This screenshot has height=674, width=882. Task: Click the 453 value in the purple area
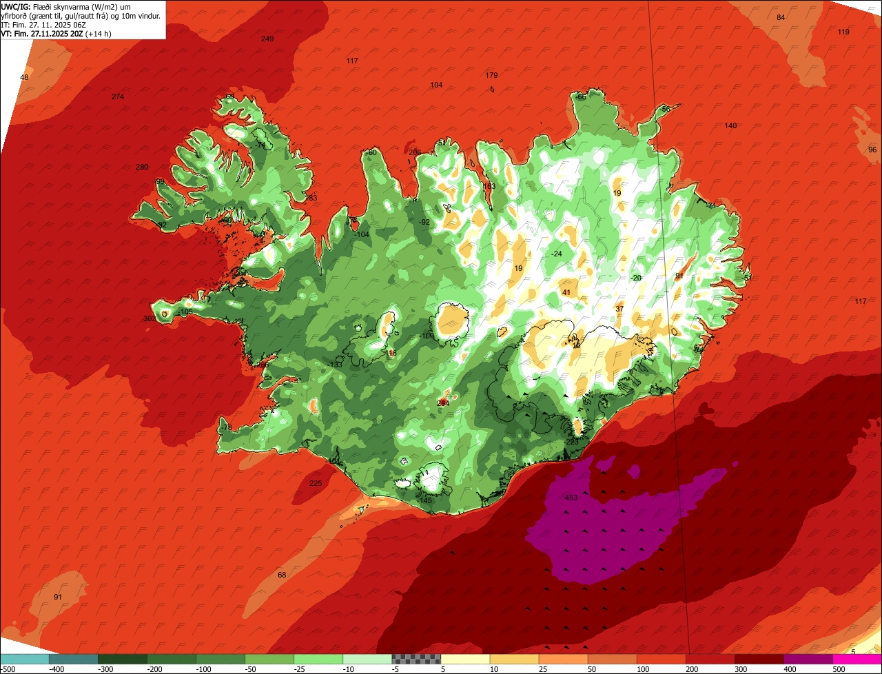[571, 498]
